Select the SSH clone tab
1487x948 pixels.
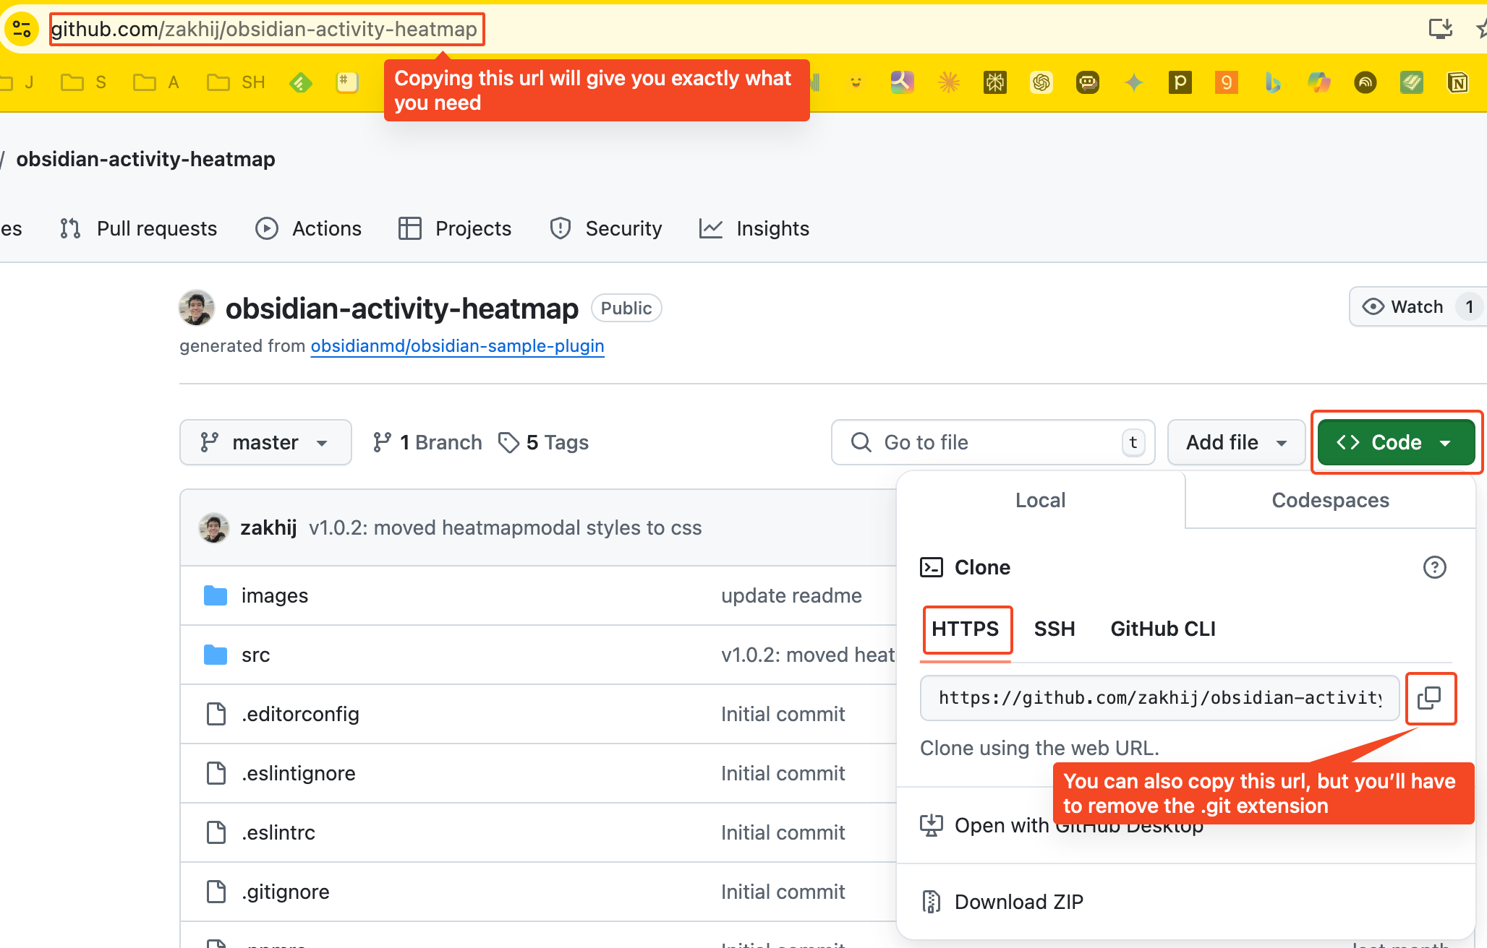pyautogui.click(x=1054, y=629)
